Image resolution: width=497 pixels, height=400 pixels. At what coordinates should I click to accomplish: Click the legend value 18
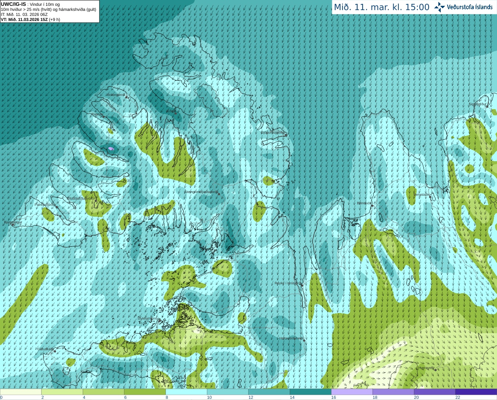(x=375, y=397)
